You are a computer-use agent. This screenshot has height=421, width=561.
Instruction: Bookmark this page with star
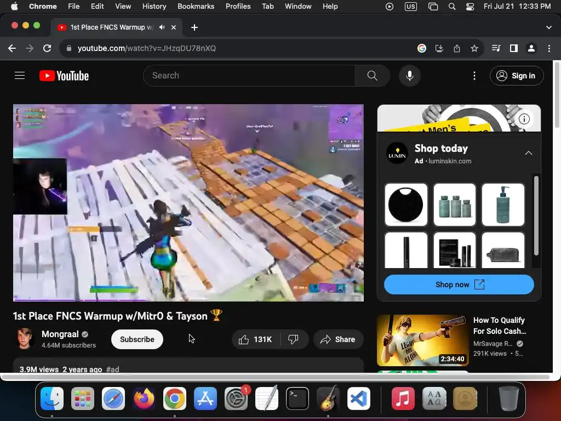coord(474,48)
